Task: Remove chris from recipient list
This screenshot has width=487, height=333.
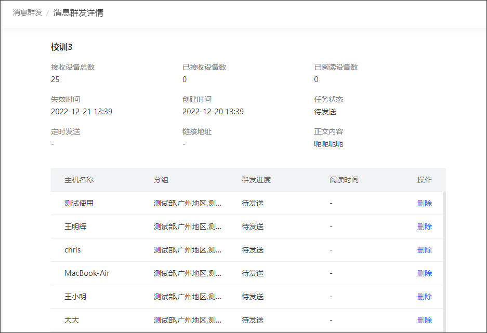Action: coord(424,250)
